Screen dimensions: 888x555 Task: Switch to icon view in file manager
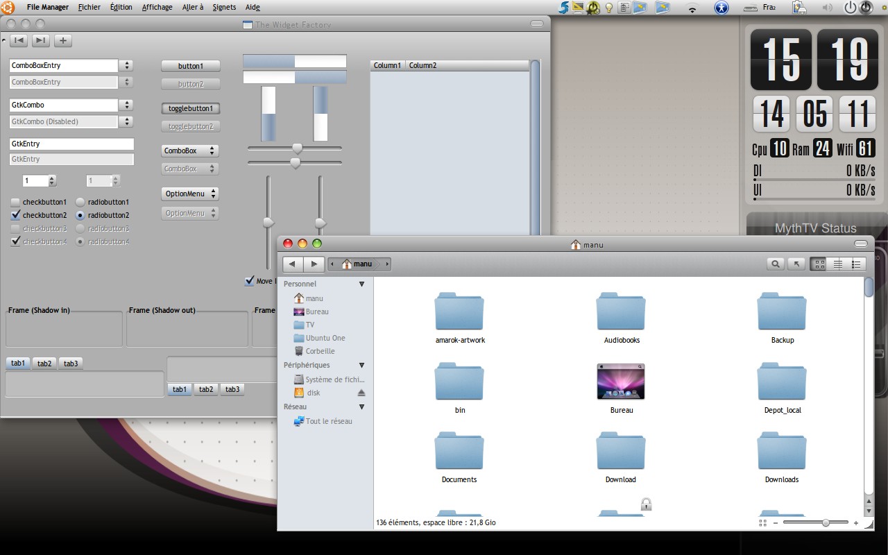point(819,264)
